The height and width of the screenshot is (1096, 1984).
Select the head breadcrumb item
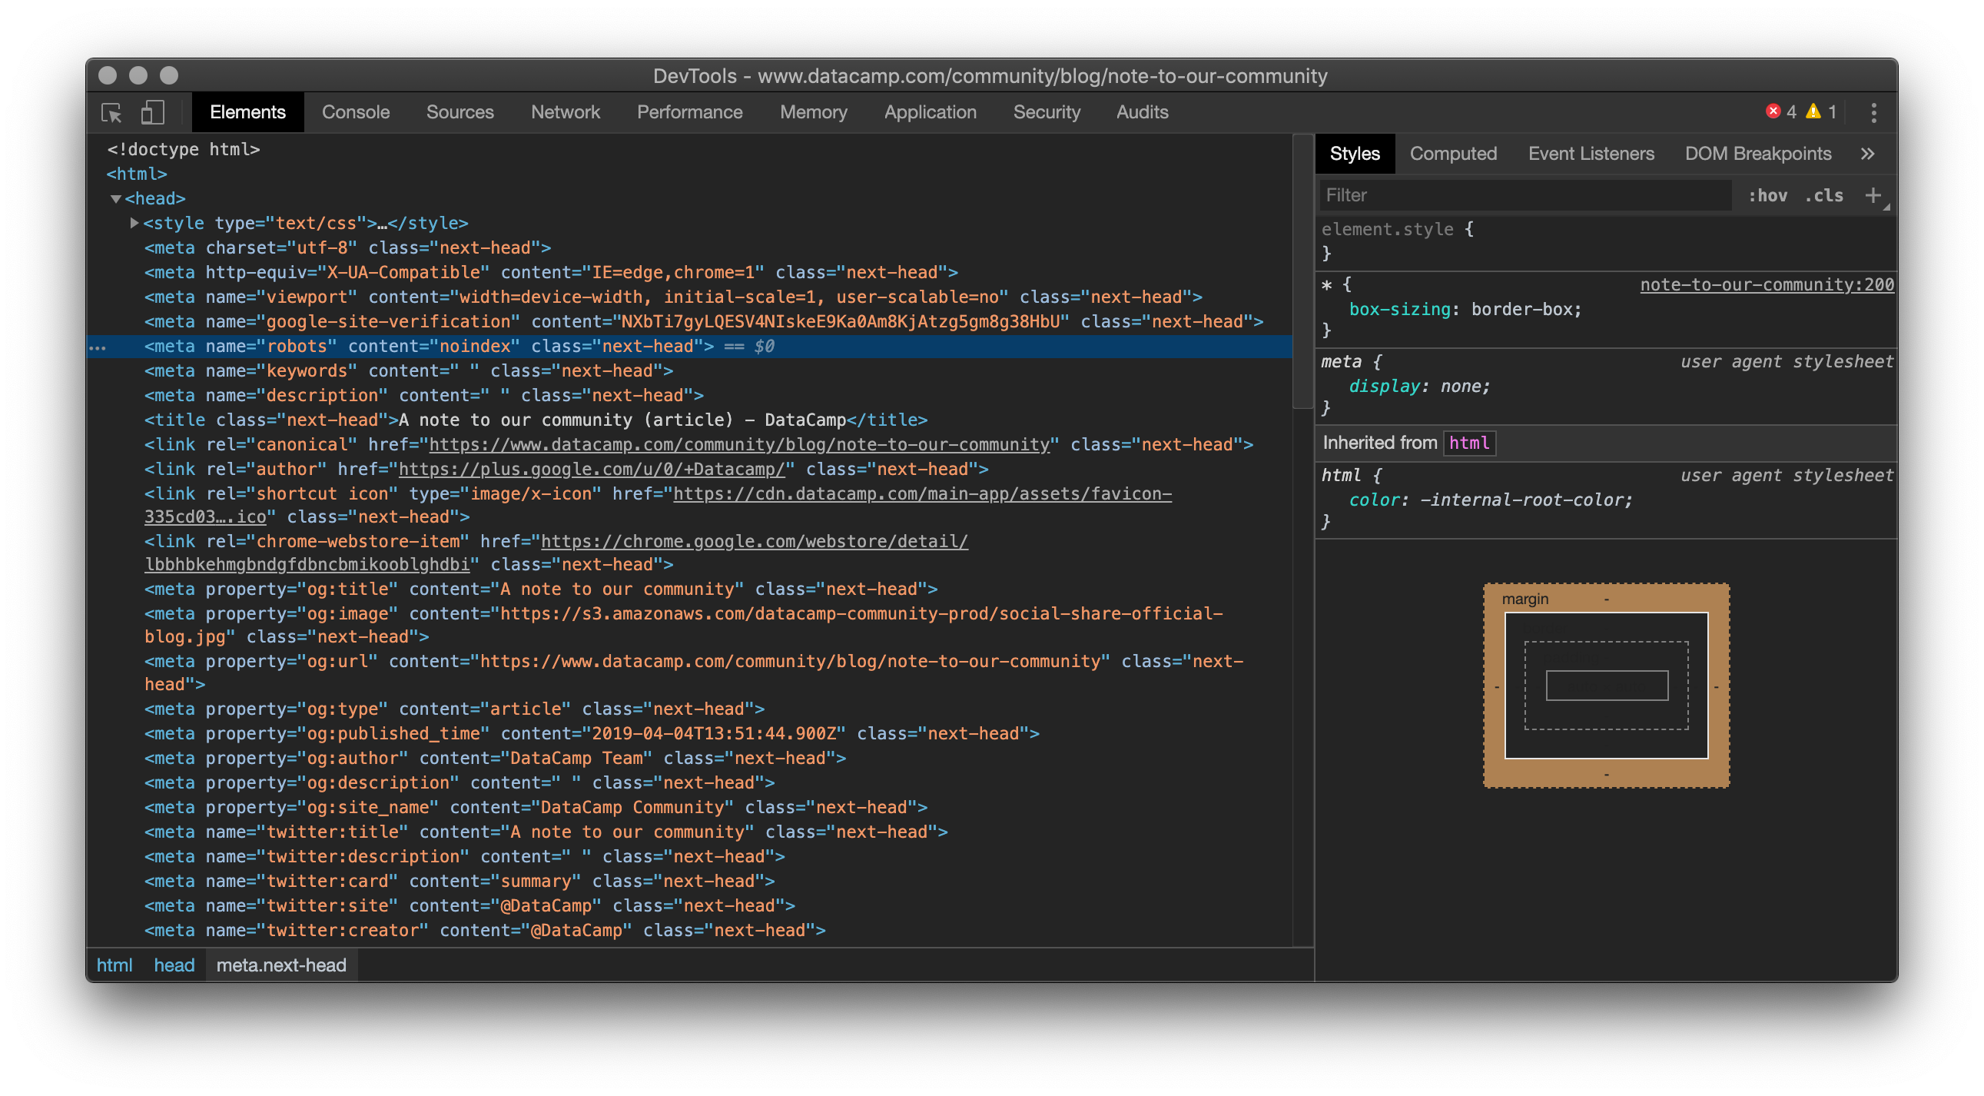174,965
